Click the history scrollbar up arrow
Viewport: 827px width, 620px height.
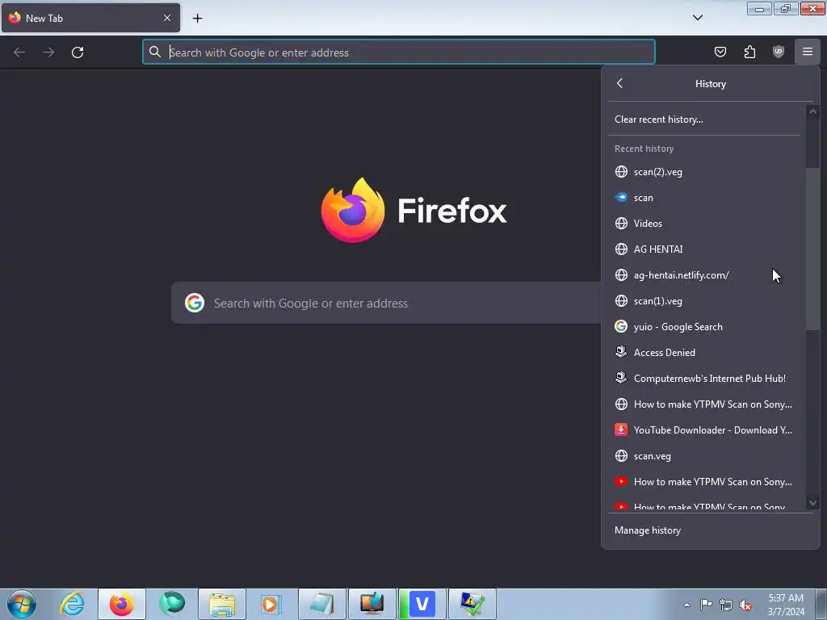click(x=812, y=111)
